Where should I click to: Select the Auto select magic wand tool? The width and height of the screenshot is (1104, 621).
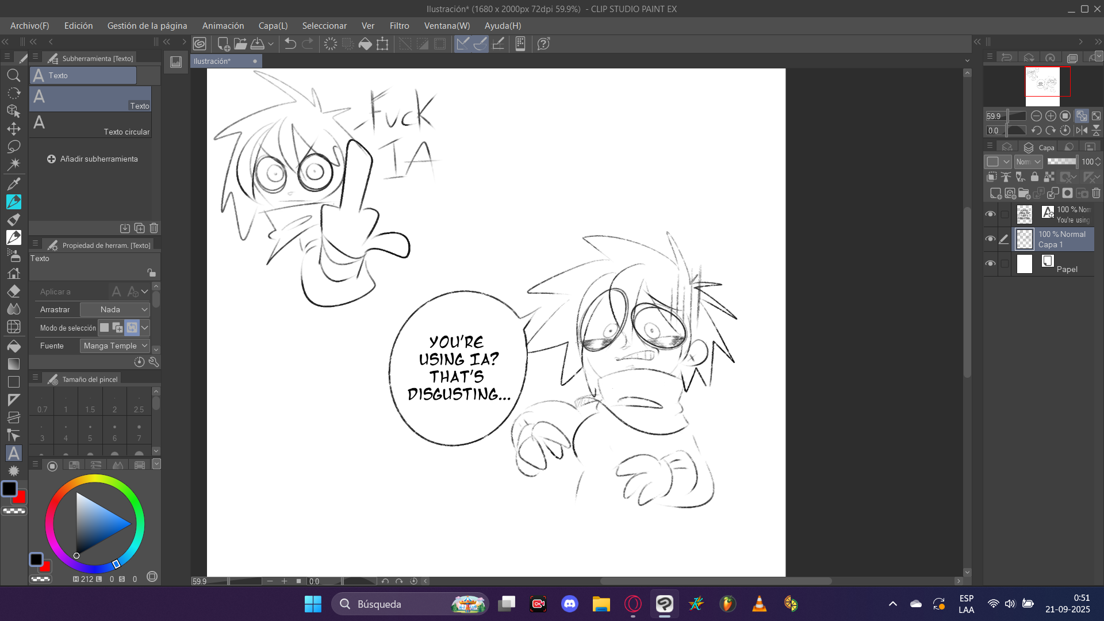pyautogui.click(x=14, y=164)
